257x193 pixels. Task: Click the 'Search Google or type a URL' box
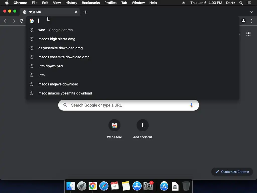(x=128, y=105)
